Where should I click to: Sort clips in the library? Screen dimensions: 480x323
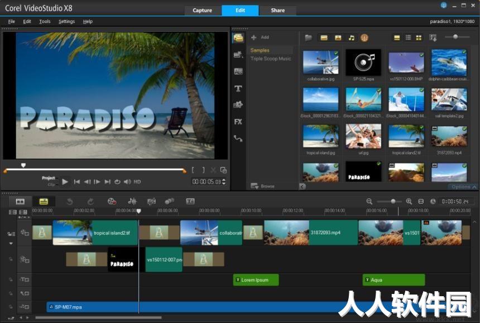(433, 37)
